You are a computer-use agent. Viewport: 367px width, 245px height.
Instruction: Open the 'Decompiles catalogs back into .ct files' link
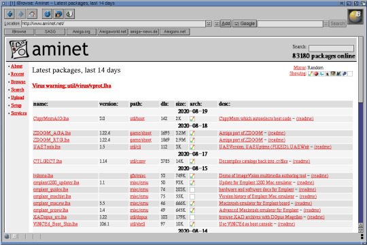[x=254, y=162]
